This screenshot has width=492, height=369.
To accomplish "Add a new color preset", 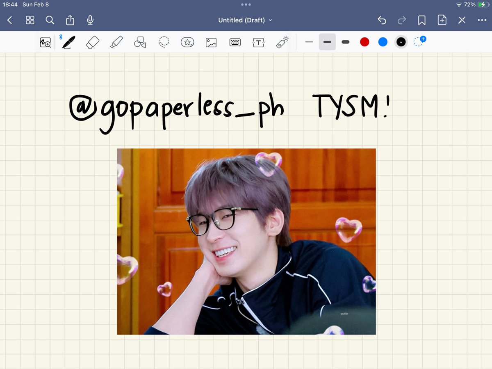I will (419, 41).
